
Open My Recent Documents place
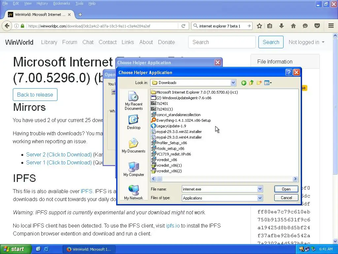point(134,101)
